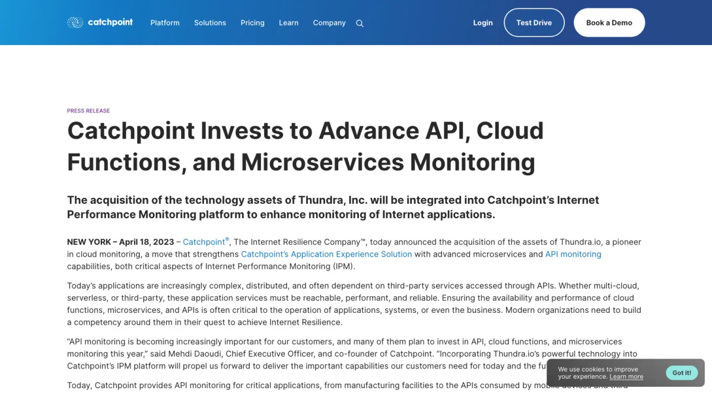
Task: Click the paragraph starting 'Today's applications are increasingly complex'
Action: pos(354,304)
